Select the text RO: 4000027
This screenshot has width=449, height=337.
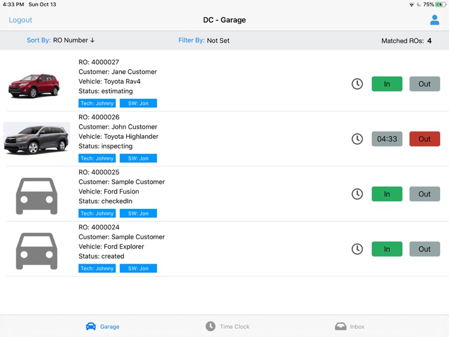pyautogui.click(x=99, y=62)
